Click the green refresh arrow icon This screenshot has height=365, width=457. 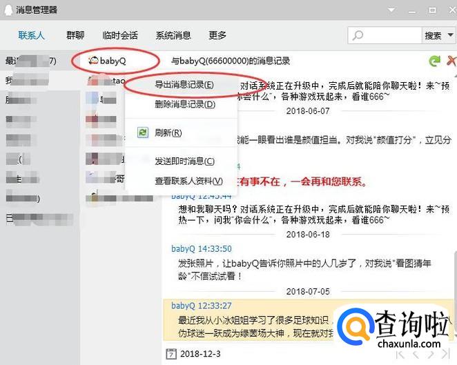[435, 61]
